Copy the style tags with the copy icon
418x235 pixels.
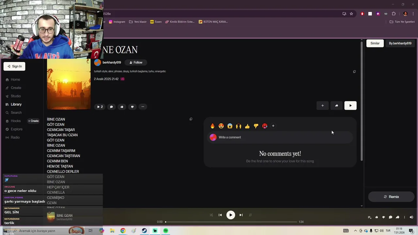point(354,71)
